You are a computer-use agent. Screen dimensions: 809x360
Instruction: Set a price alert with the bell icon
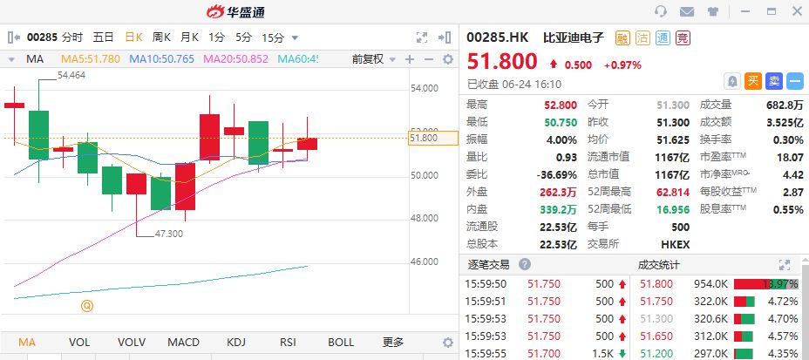(x=732, y=81)
